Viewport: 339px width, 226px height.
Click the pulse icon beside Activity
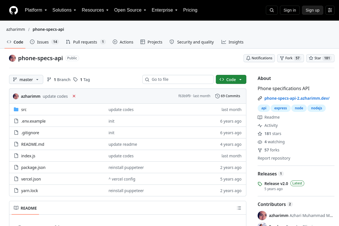click(260, 125)
